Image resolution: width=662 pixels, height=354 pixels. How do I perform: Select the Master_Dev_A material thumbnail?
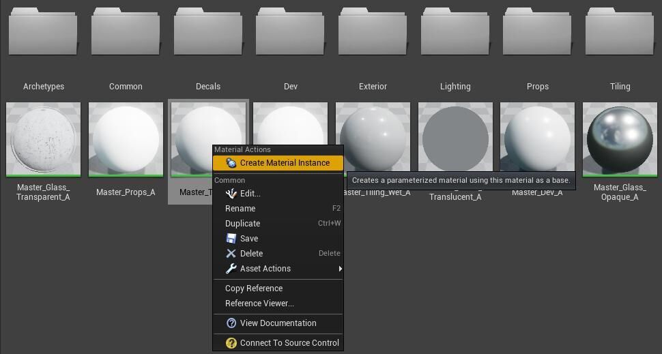(x=537, y=140)
